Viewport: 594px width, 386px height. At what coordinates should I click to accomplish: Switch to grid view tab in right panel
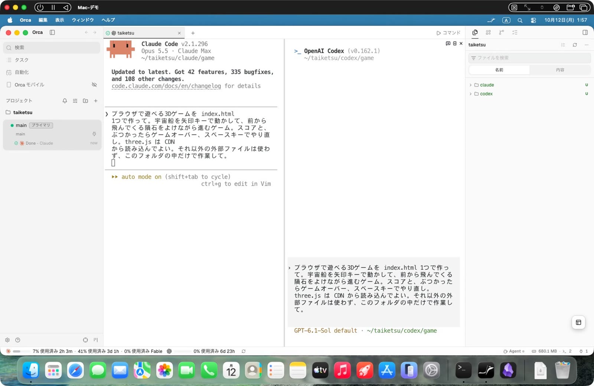pos(488,33)
